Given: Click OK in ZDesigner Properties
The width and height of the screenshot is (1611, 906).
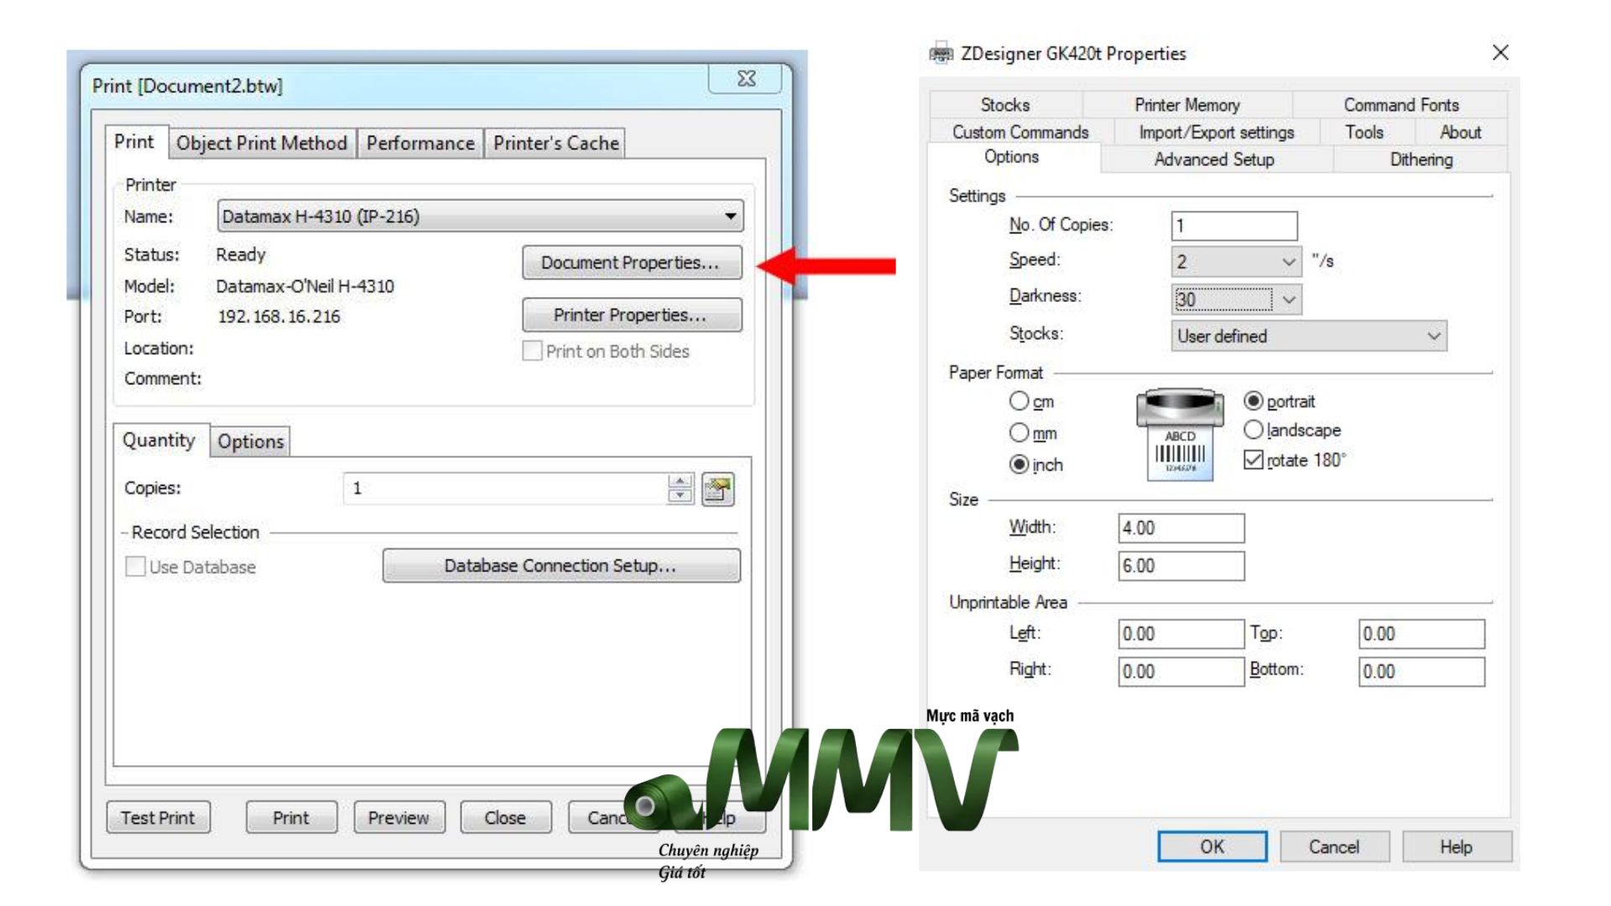Looking at the screenshot, I should (1212, 846).
